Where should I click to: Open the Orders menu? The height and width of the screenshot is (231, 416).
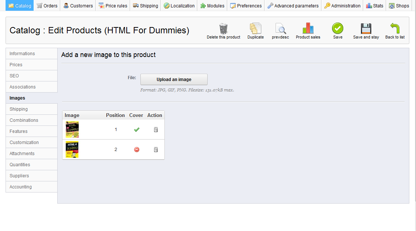[47, 6]
